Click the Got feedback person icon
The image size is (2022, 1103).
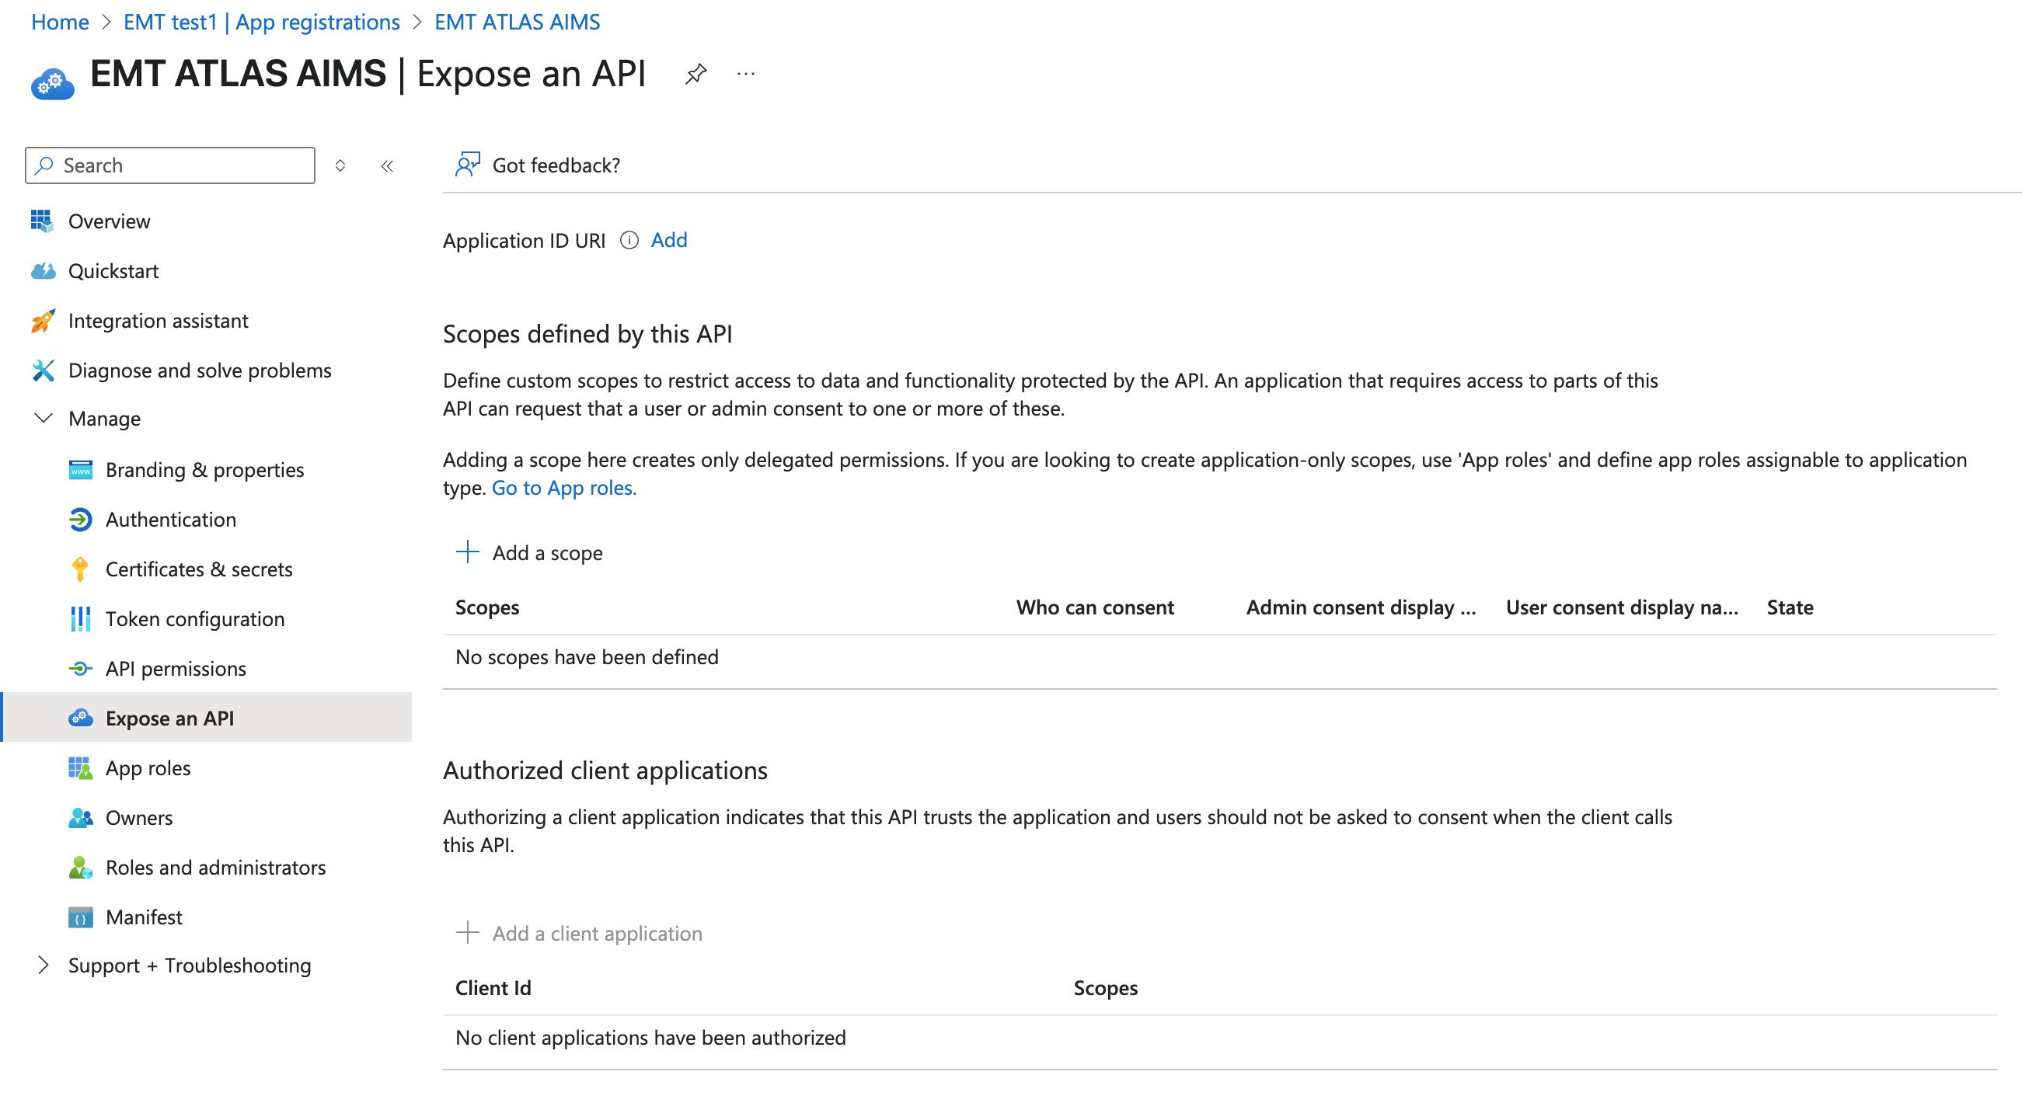(468, 165)
